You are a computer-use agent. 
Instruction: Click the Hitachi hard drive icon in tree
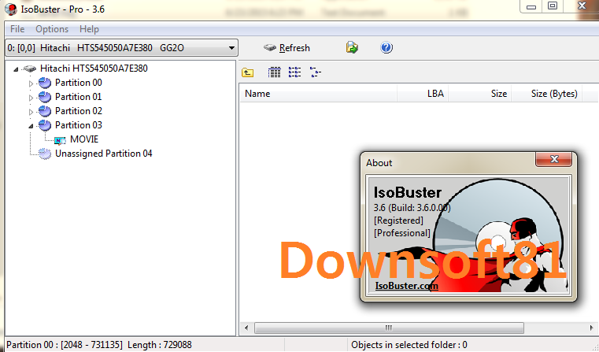29,69
